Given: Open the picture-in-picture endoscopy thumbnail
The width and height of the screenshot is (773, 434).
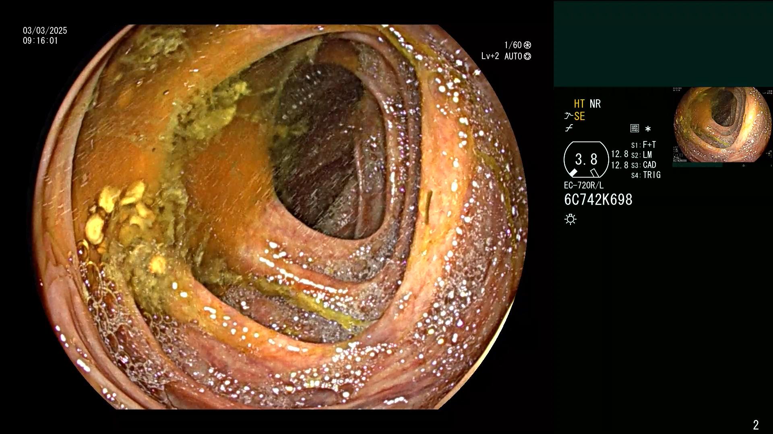Looking at the screenshot, I should click(722, 125).
